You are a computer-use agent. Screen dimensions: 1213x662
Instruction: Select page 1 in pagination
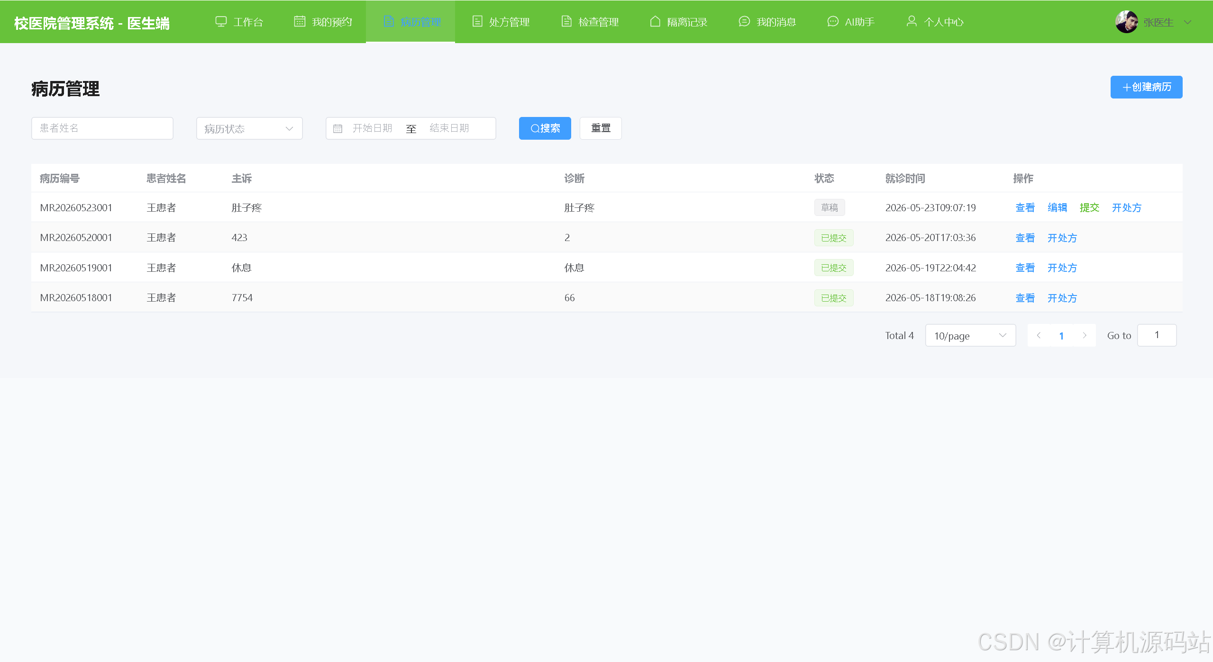(x=1061, y=335)
